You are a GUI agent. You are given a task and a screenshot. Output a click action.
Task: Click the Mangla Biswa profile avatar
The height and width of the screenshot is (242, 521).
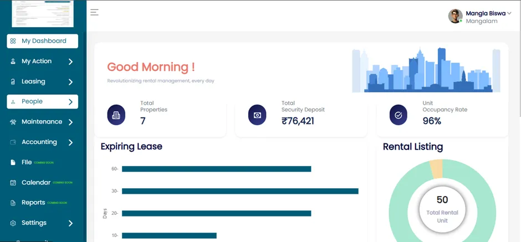tap(455, 16)
